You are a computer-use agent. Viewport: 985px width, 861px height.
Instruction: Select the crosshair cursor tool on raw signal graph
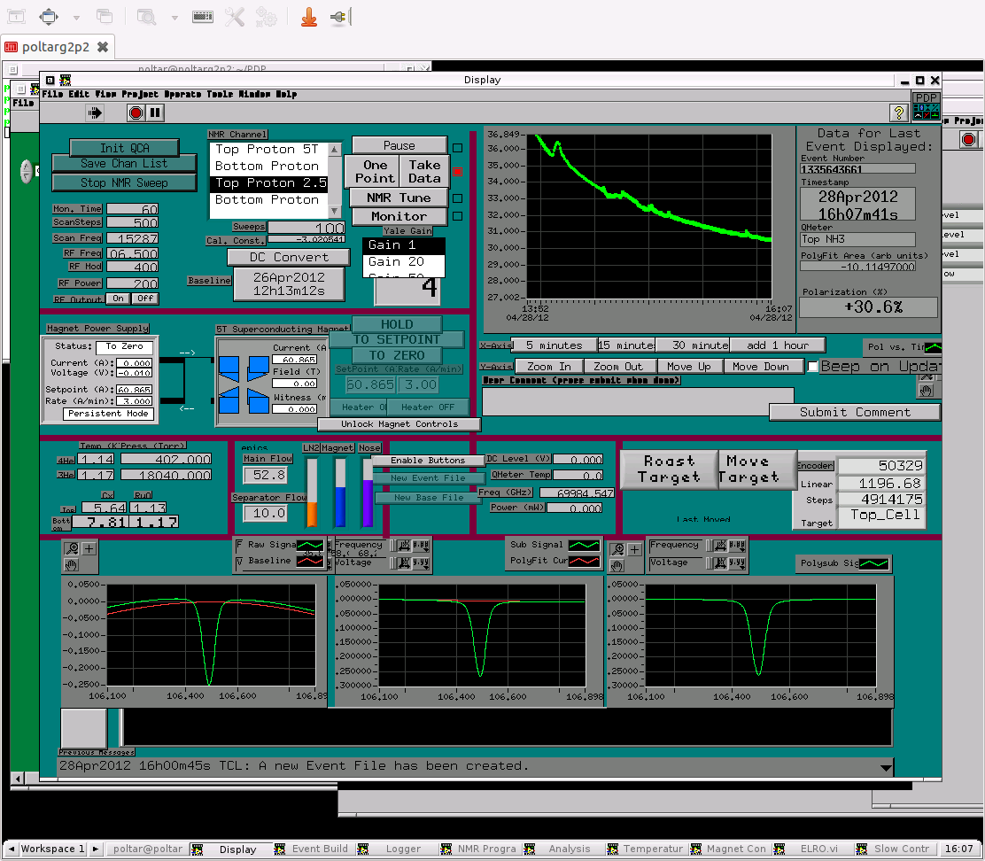click(89, 549)
